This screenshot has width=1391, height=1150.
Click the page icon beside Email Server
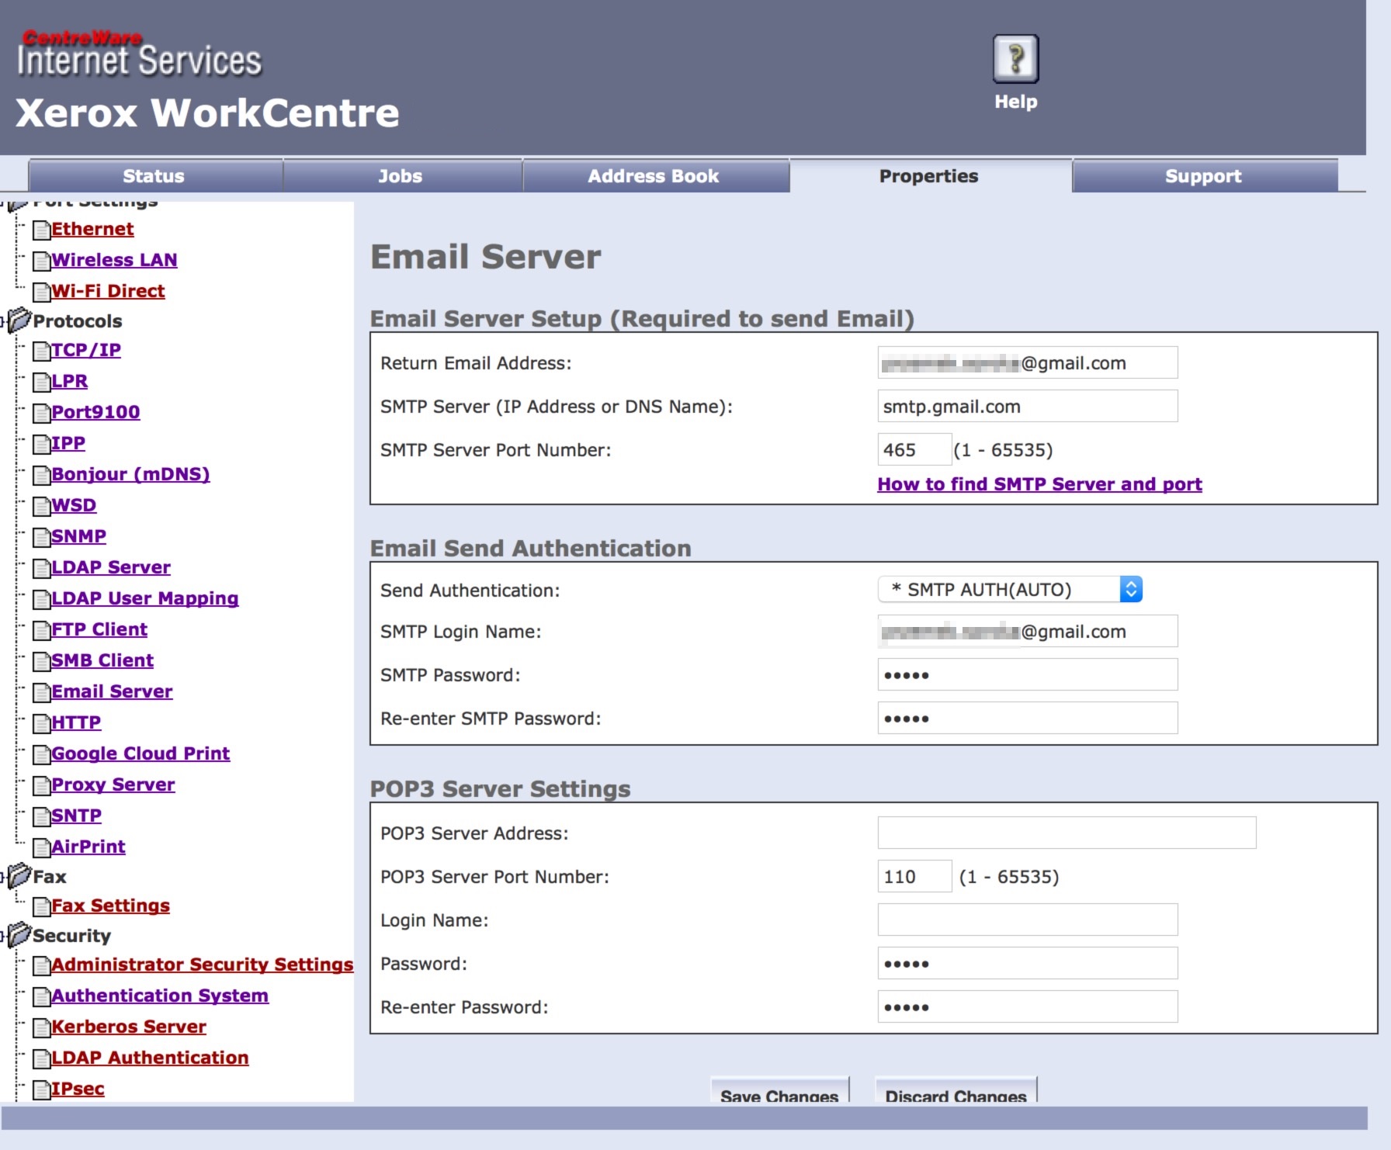pos(42,693)
